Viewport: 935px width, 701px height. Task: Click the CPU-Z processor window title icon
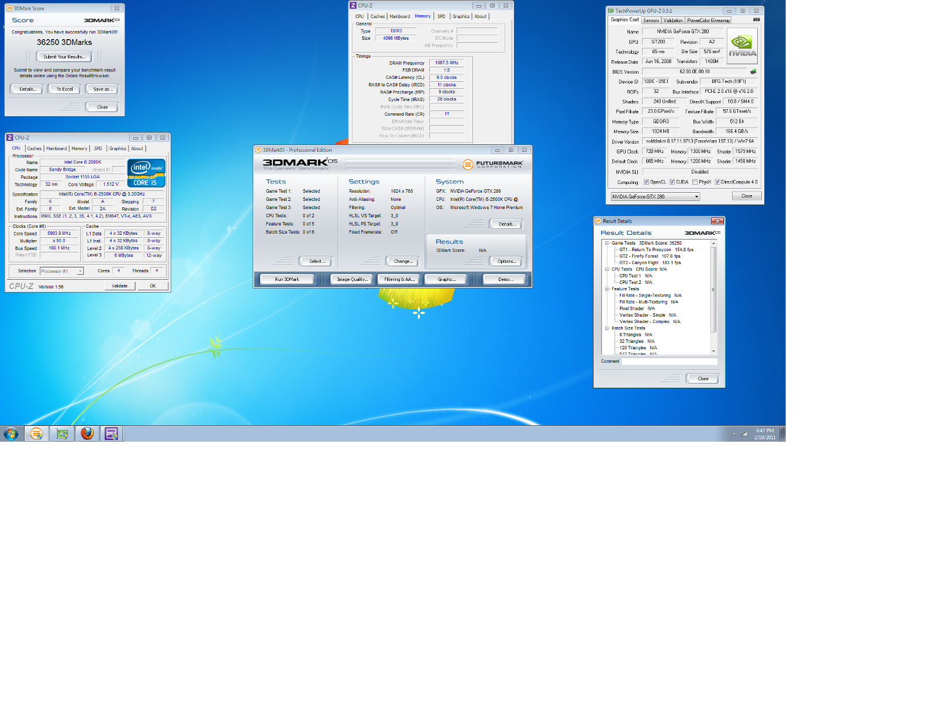[10, 137]
